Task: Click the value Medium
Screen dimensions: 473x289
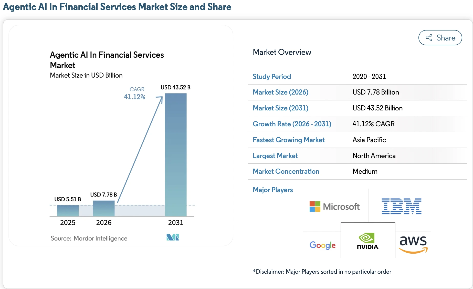Action: (x=365, y=171)
